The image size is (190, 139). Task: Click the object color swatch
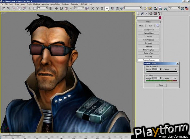160,18
